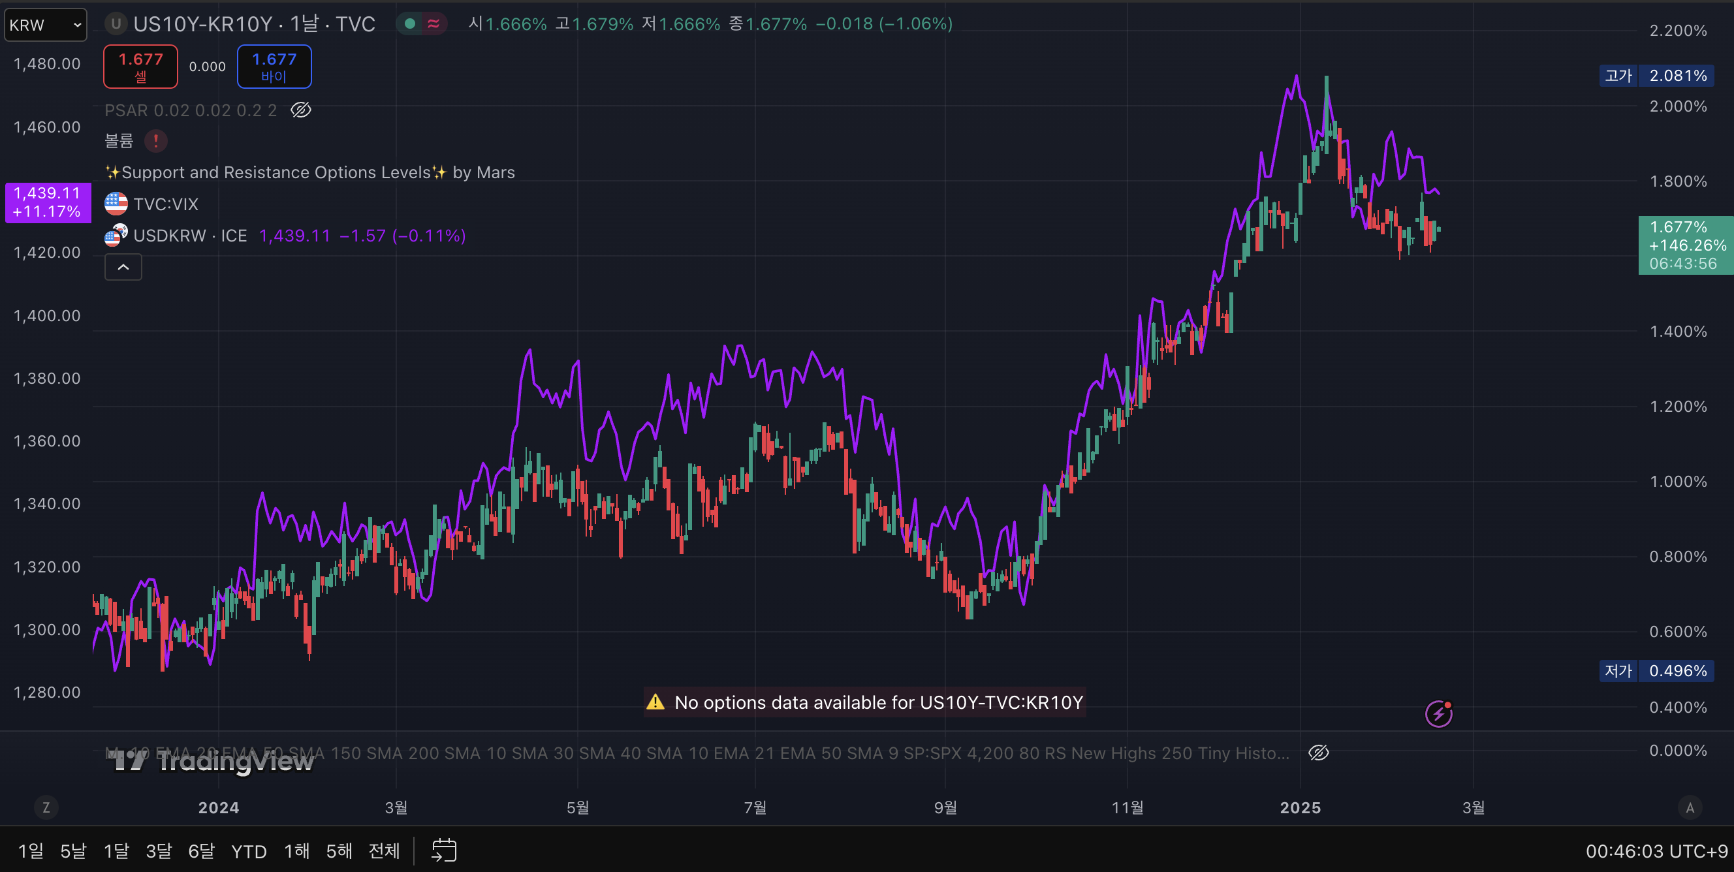Click the 고가 2.081% high label
Screen dimensions: 1734x872
(x=1656, y=75)
